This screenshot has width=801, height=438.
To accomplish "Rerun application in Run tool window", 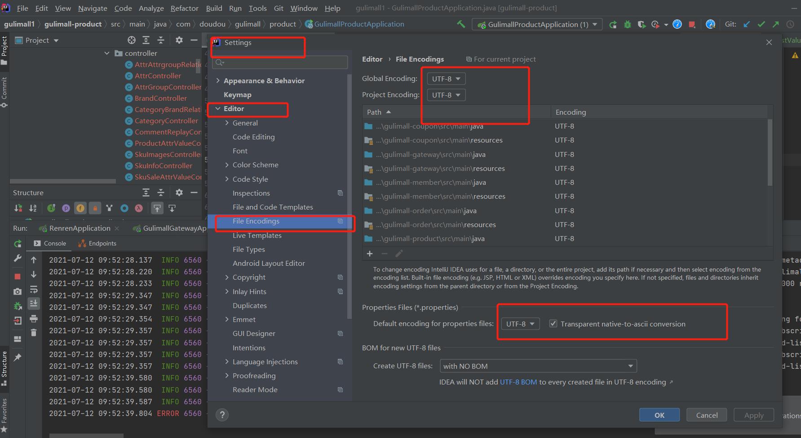I will tap(18, 243).
